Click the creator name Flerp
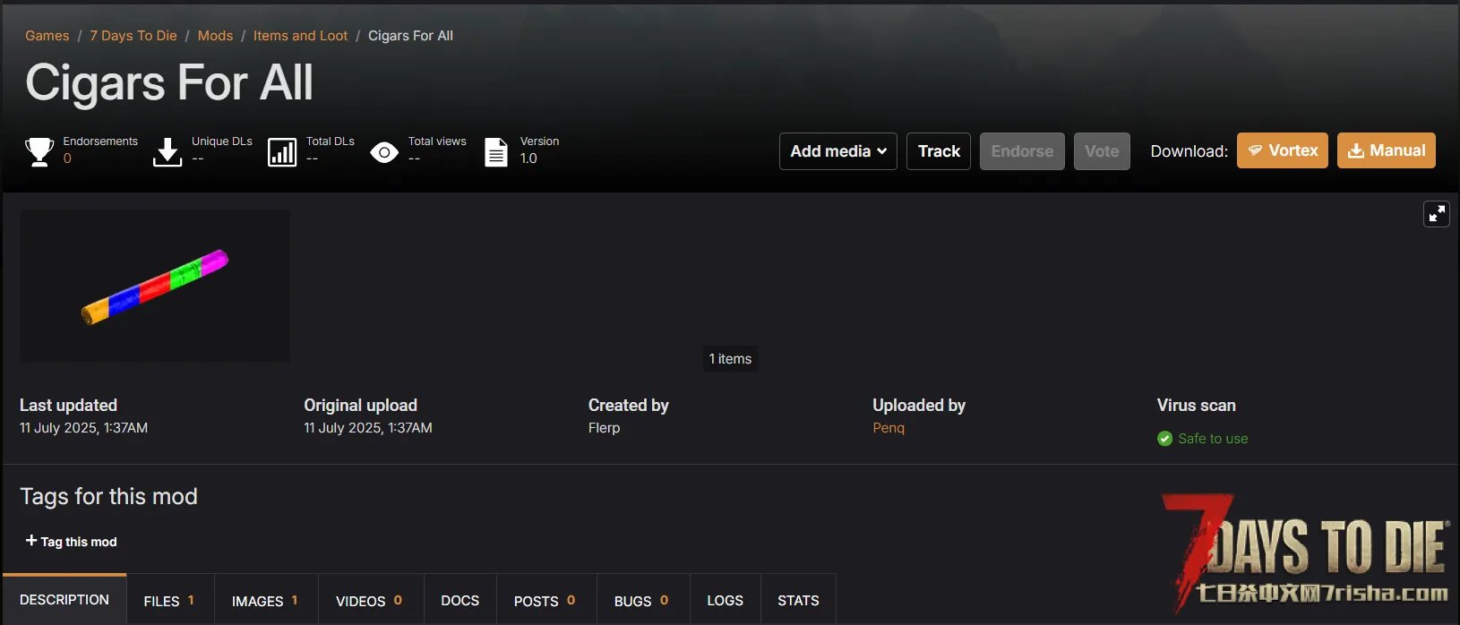 click(604, 428)
